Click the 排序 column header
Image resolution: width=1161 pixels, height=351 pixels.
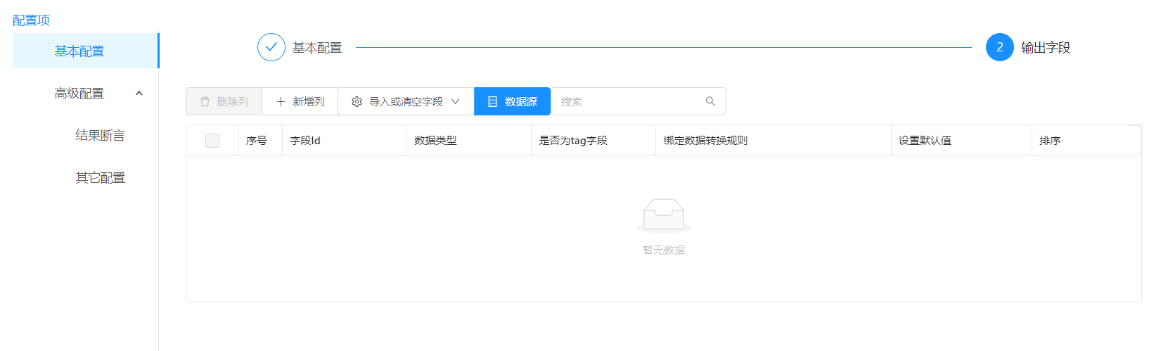(1050, 141)
